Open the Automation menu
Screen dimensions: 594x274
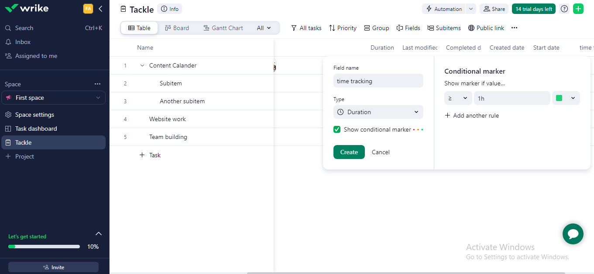[445, 8]
